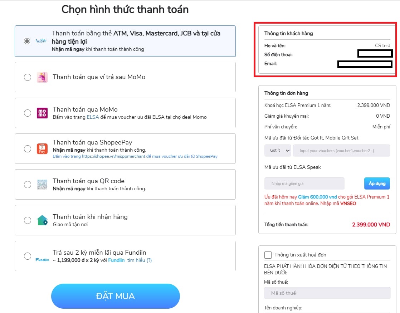The image size is (400, 313).
Task: Focus the Nhập mã giảm giá field
Action: coord(304,184)
